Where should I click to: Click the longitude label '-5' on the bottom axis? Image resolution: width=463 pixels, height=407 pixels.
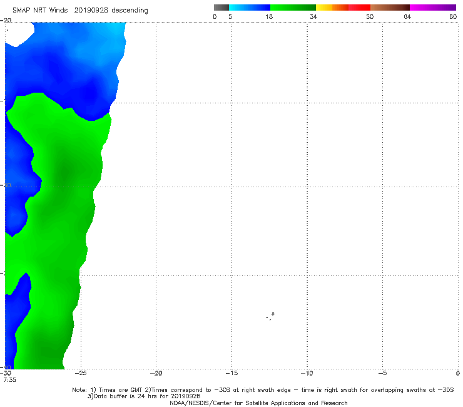(382, 373)
